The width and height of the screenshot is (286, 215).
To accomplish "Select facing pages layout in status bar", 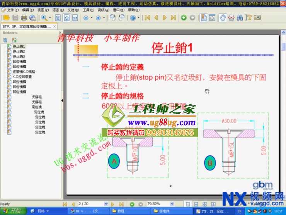I will (213, 204).
